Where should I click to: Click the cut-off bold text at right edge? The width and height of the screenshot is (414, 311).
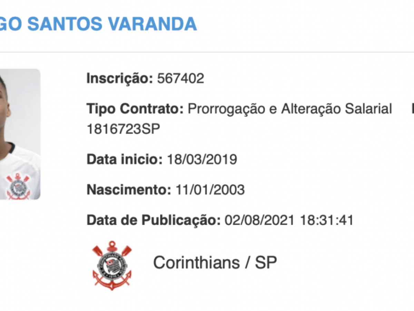pos(412,109)
